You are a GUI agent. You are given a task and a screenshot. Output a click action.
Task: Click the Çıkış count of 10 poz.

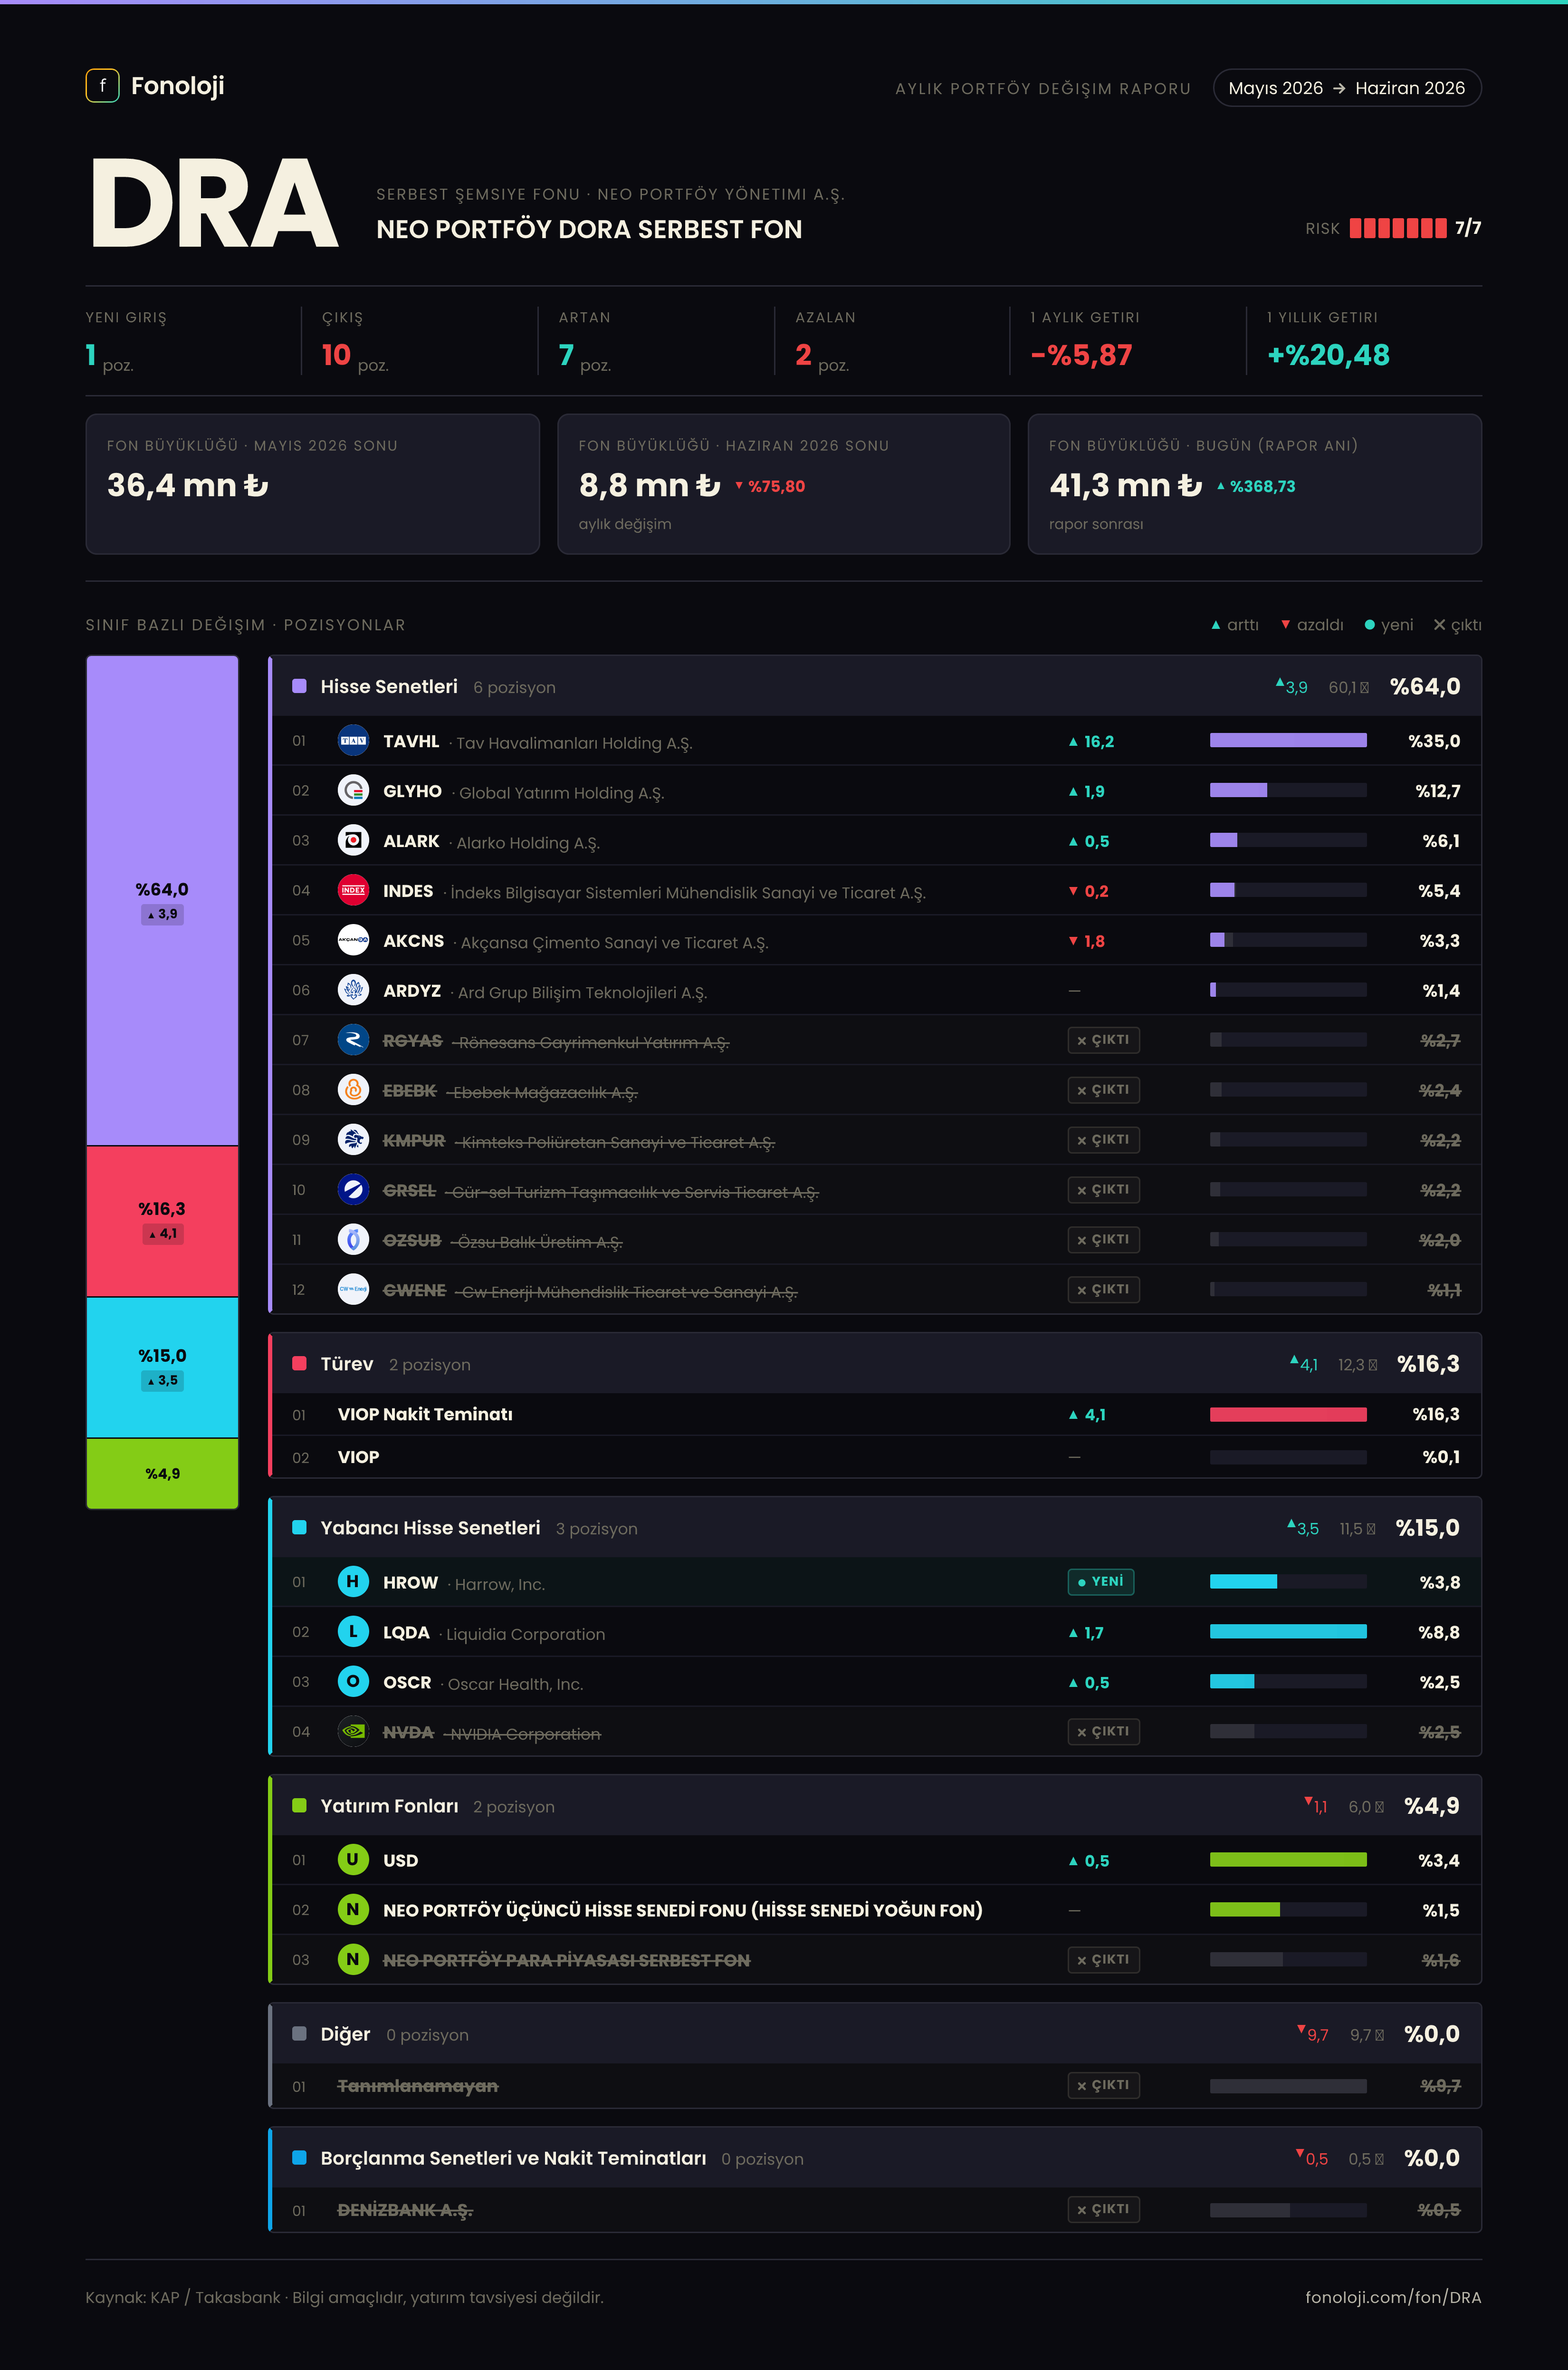[x=355, y=357]
